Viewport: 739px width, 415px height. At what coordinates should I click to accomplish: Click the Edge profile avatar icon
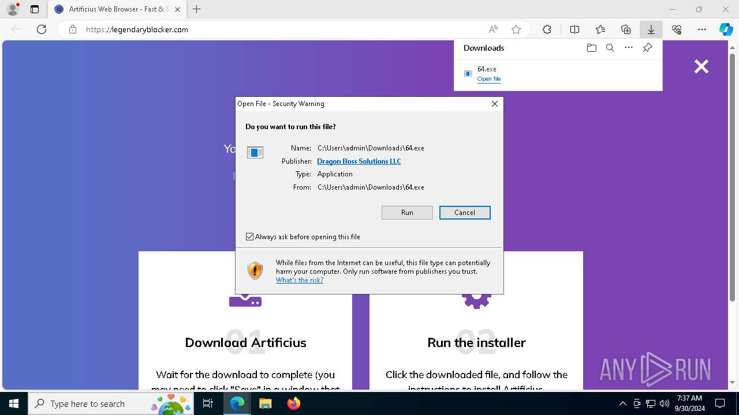[13, 9]
